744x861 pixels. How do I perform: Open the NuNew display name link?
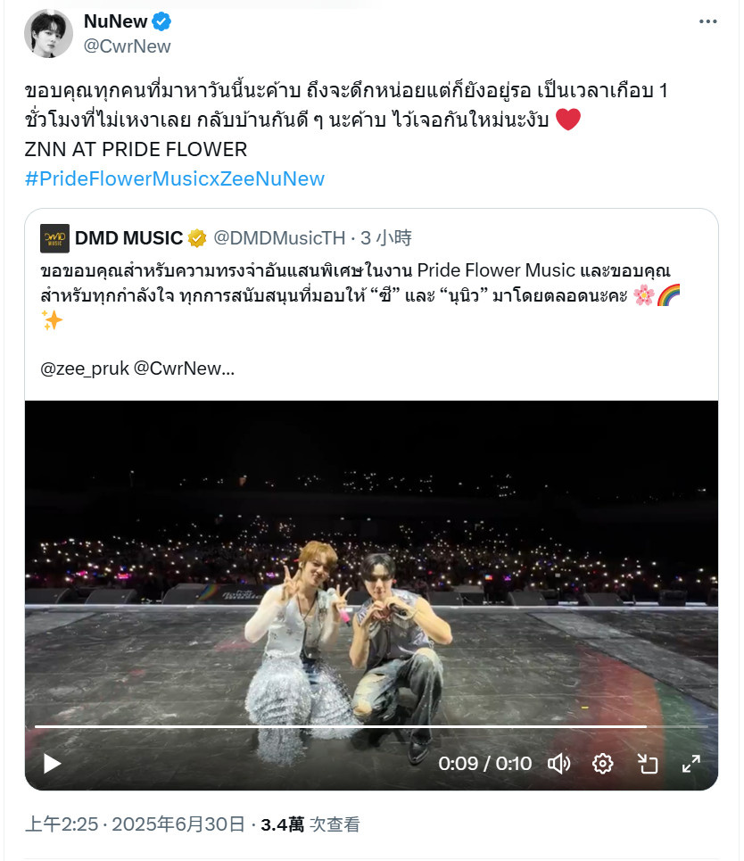click(x=115, y=21)
